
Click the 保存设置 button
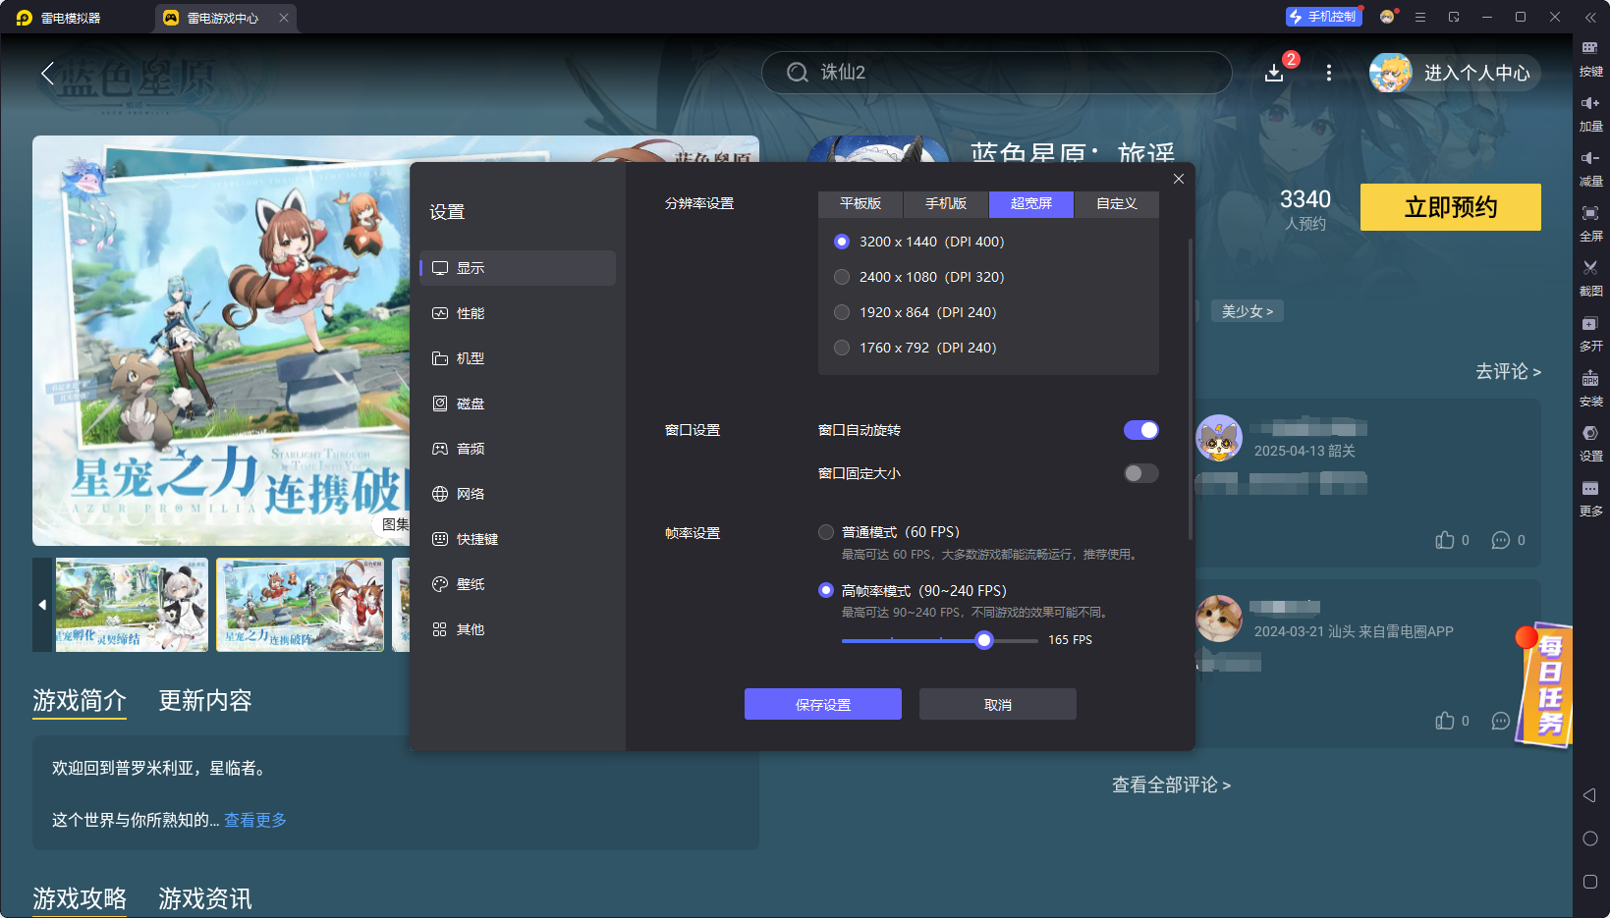tap(823, 704)
